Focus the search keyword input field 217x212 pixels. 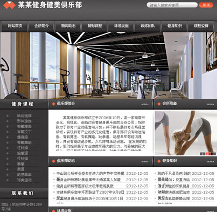(172, 5)
